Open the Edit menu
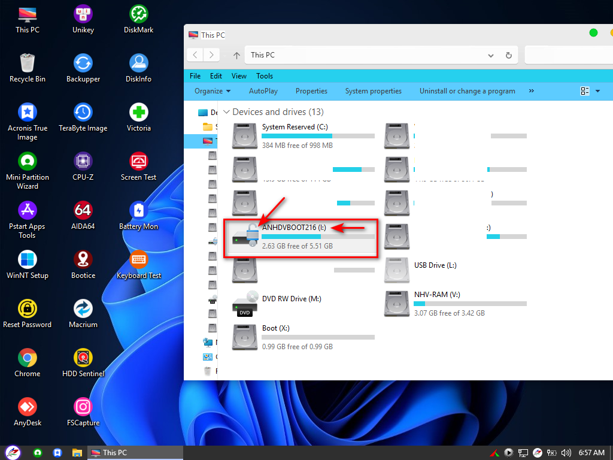Screen dimensions: 613x460 pos(216,76)
